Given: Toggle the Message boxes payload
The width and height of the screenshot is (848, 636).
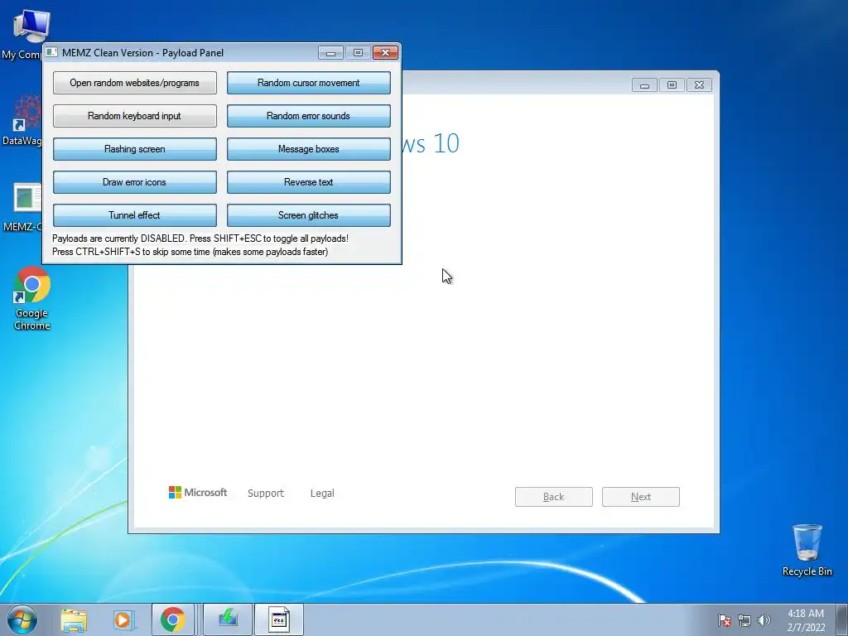Looking at the screenshot, I should (x=308, y=149).
